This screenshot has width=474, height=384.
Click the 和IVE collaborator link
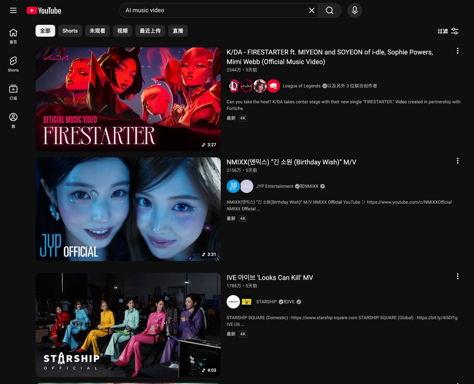(x=290, y=302)
